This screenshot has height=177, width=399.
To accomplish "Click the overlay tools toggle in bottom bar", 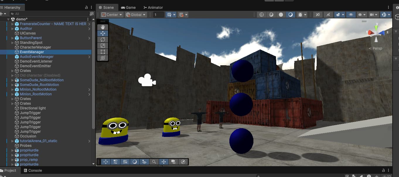I will 106,162.
